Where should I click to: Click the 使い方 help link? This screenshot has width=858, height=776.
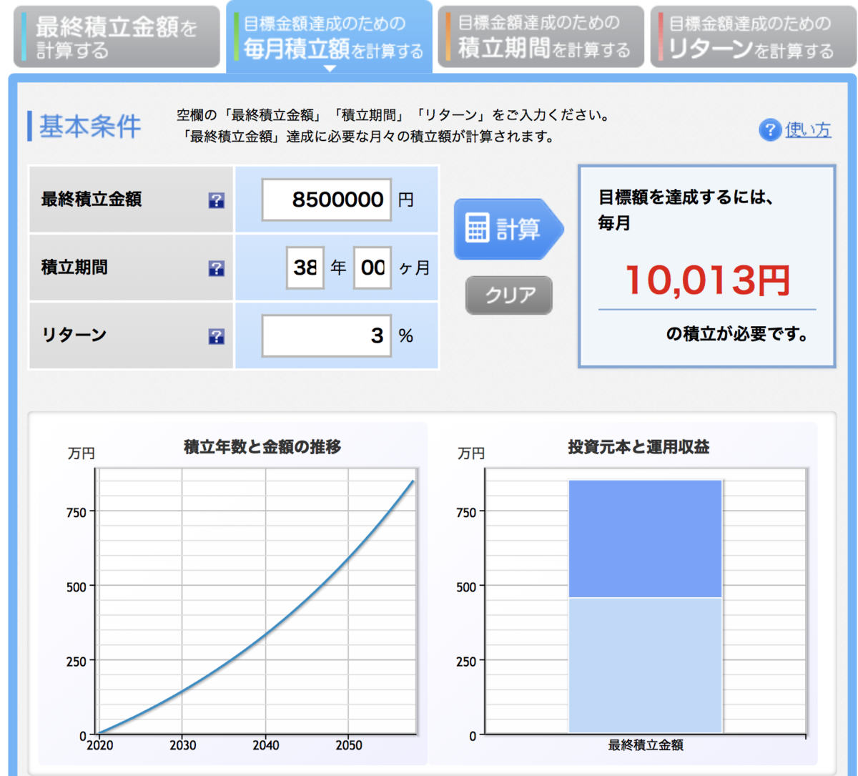(x=808, y=130)
